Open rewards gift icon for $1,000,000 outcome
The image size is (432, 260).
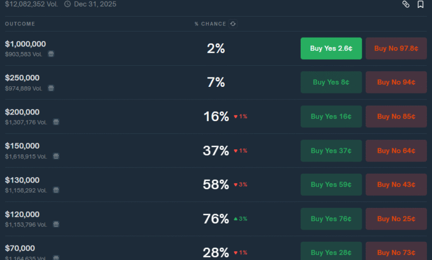(51, 54)
